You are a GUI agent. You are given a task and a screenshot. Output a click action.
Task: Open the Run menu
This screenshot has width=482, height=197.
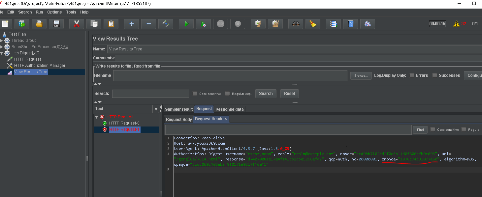(x=40, y=12)
